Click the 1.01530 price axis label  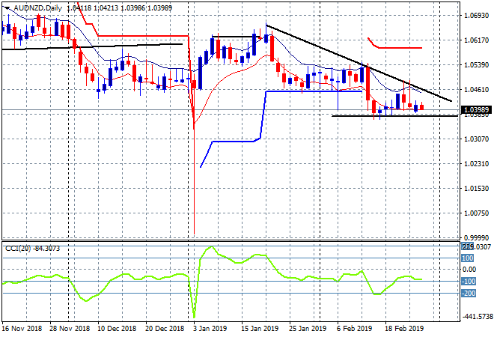(x=476, y=188)
